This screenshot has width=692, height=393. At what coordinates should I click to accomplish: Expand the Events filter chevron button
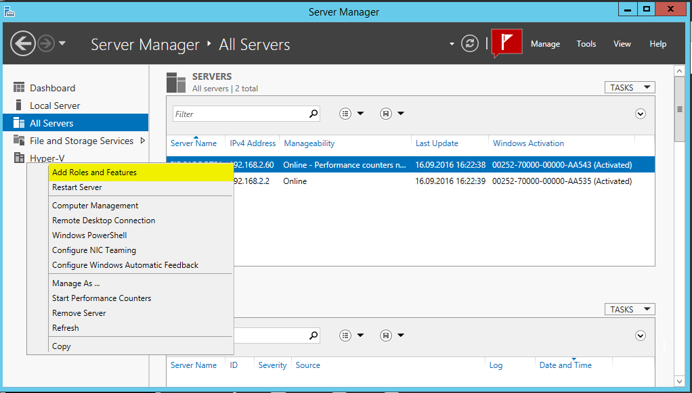click(641, 336)
